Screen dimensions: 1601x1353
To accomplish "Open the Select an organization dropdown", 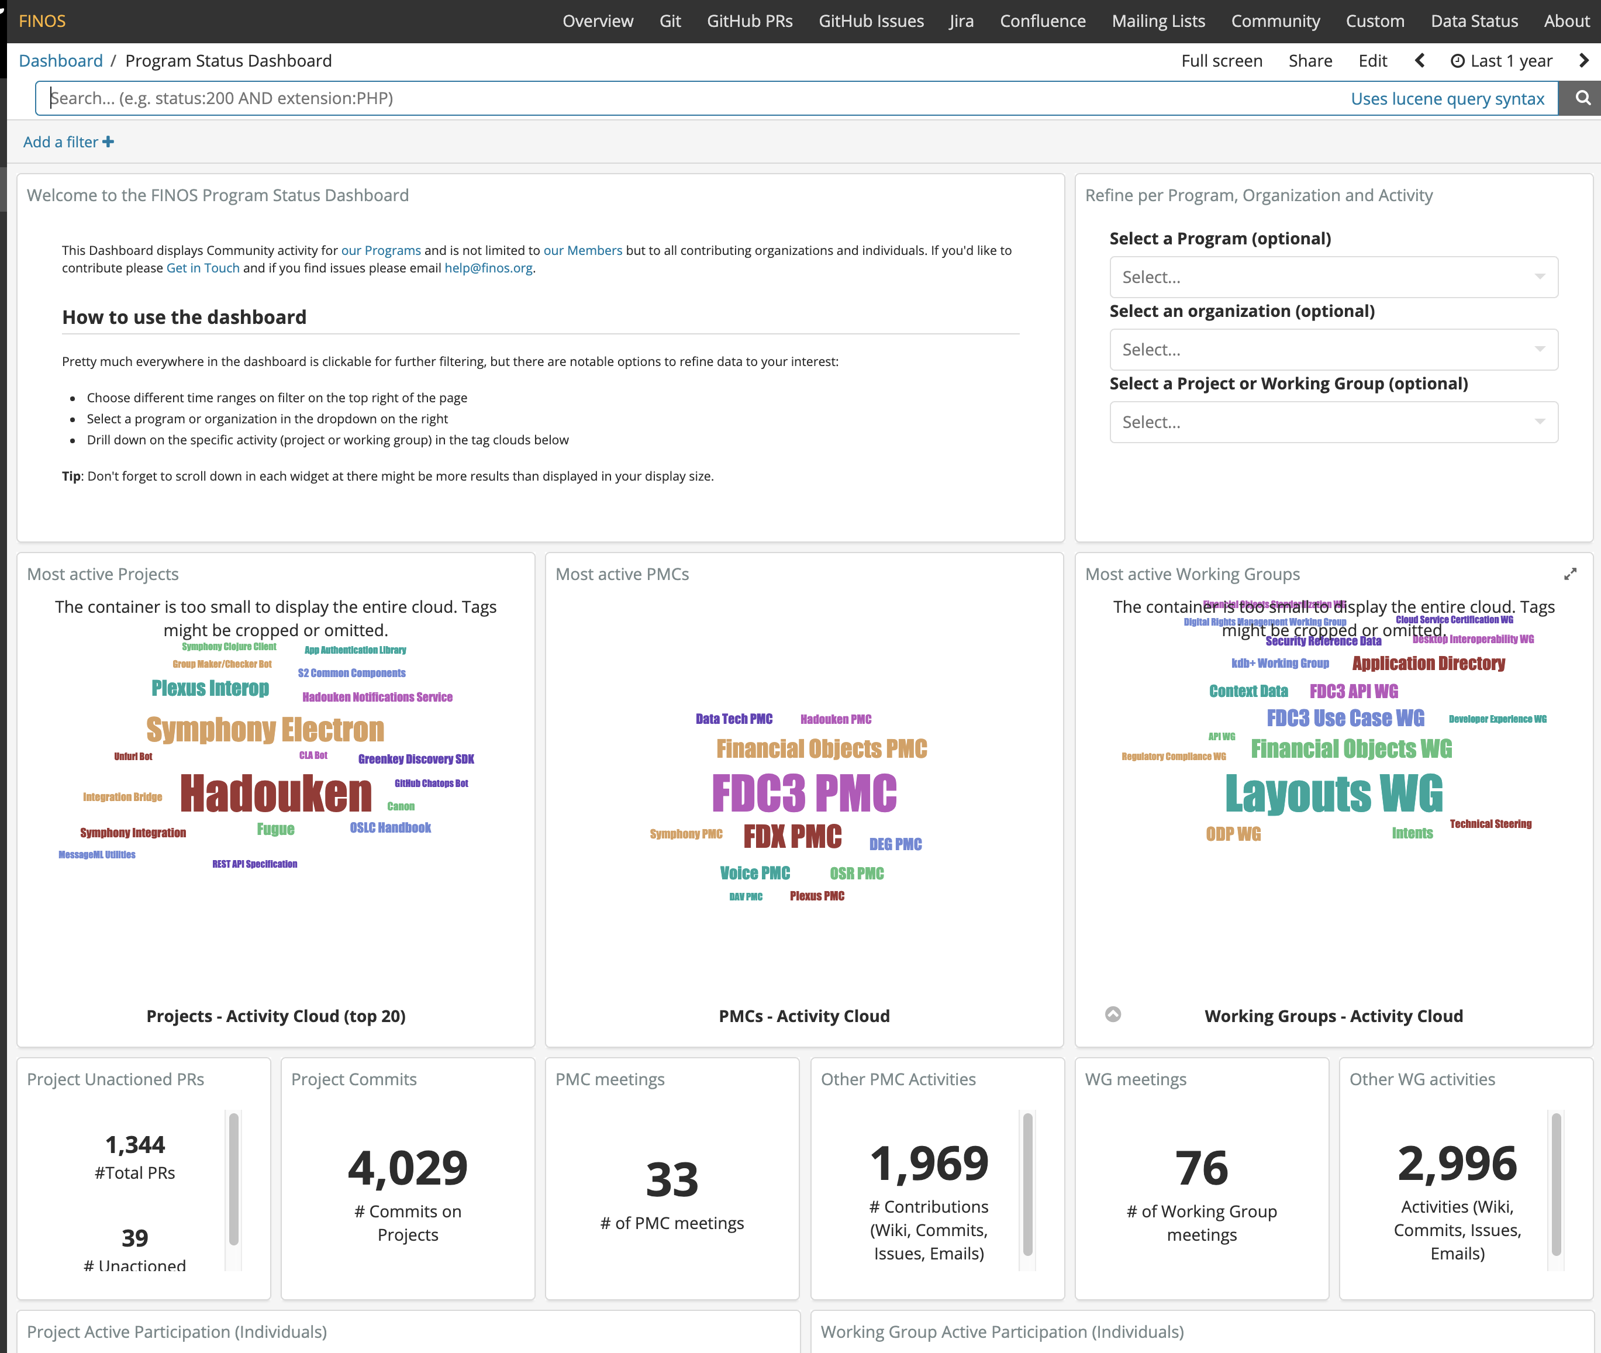I will tap(1333, 350).
